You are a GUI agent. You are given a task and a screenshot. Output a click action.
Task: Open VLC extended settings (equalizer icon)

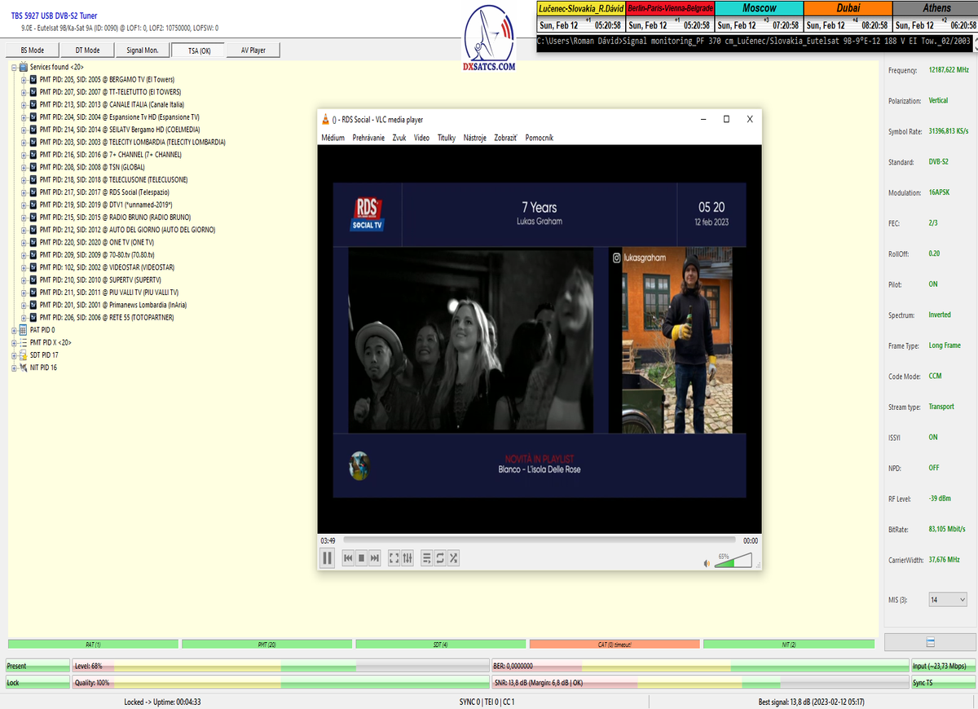[x=407, y=558]
